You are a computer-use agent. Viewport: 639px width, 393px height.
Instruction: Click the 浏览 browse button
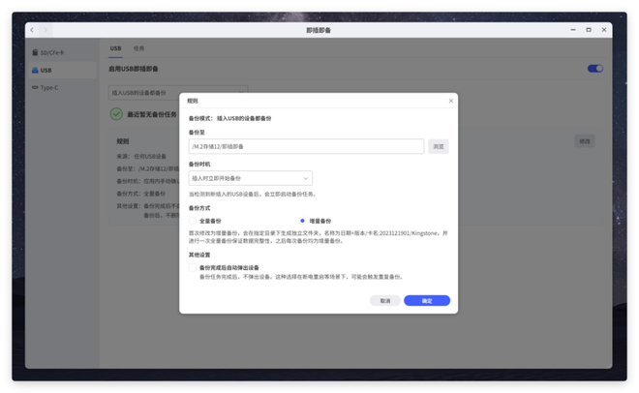pos(438,146)
